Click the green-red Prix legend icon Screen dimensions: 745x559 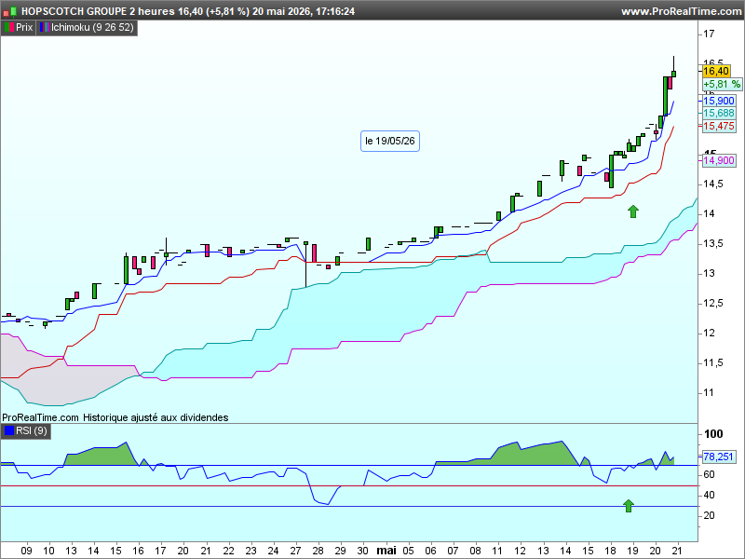point(8,28)
